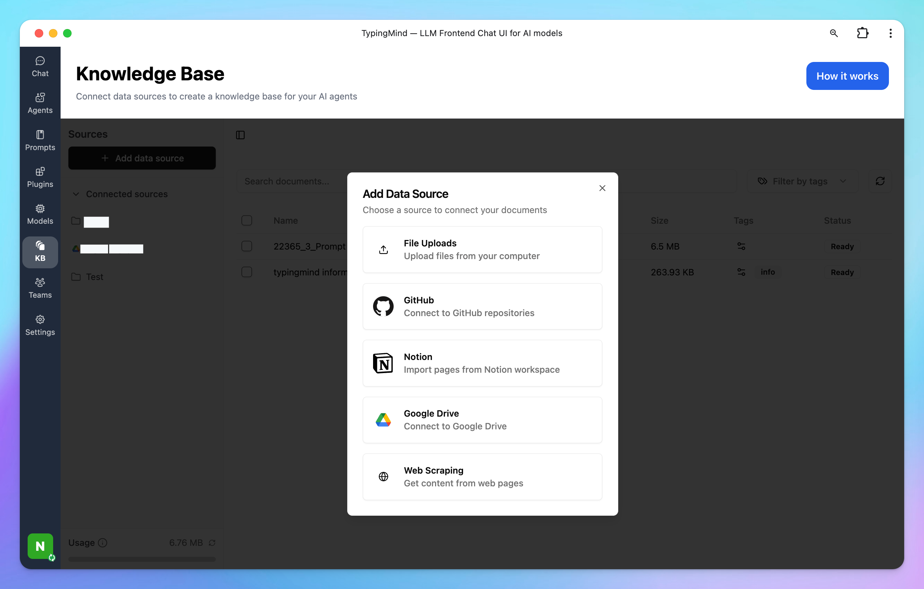Click the How it works button
The image size is (924, 589).
(x=847, y=76)
